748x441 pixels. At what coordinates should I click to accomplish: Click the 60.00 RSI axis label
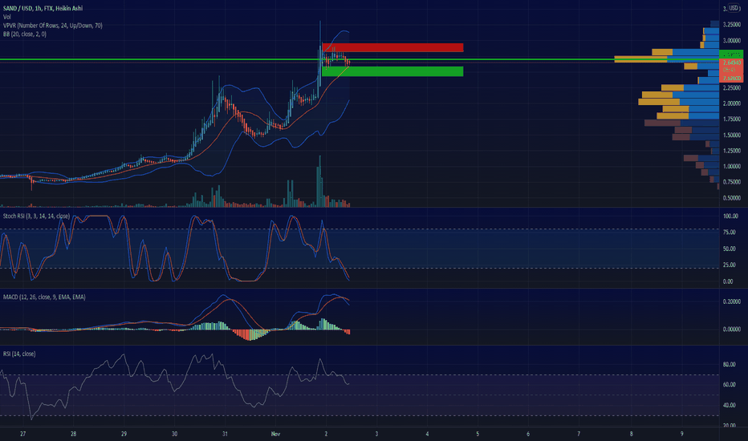tap(729, 385)
